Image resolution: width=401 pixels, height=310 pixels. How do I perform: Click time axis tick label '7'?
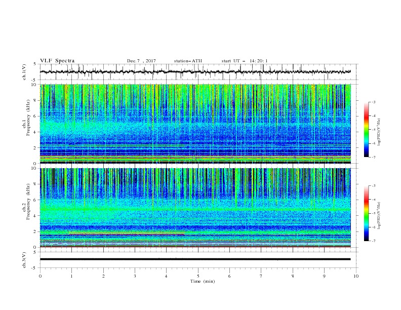tap(261, 276)
